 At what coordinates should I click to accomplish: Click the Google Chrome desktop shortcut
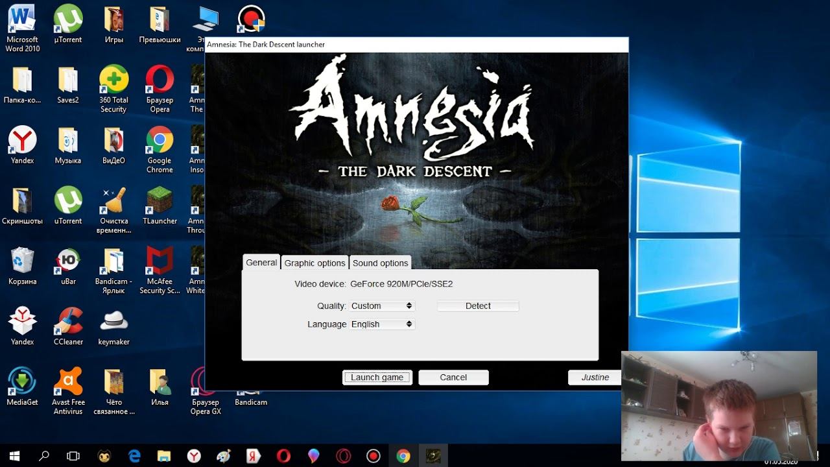click(160, 150)
